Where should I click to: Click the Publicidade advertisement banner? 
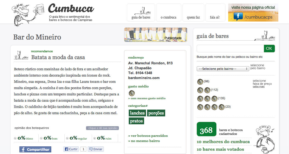pyautogui.click(x=156, y=35)
